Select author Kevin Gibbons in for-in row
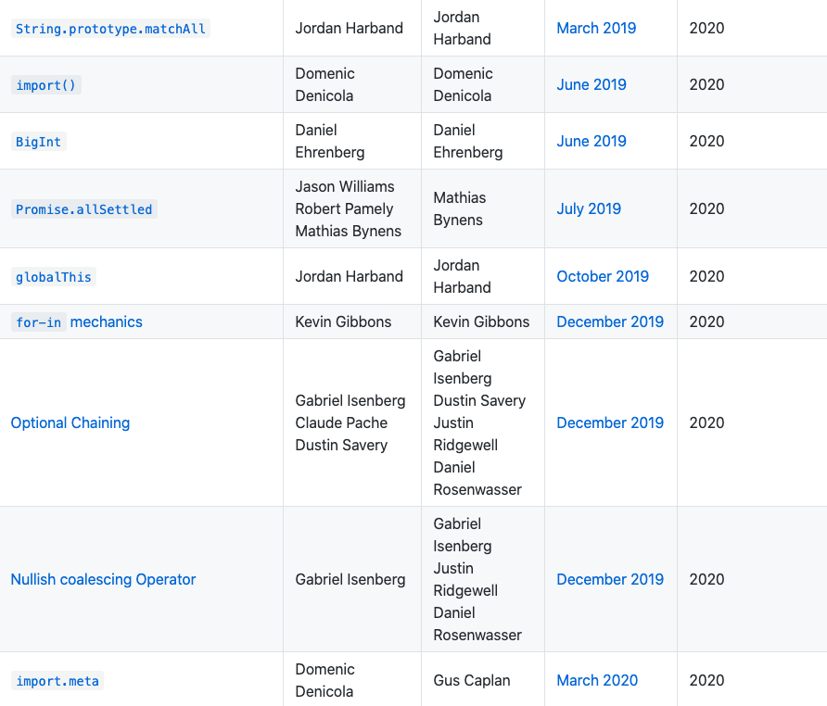This screenshot has height=706, width=827. (x=343, y=321)
